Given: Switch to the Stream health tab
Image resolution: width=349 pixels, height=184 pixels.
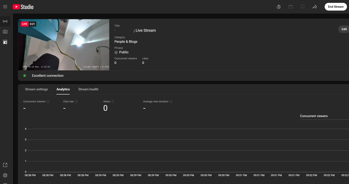Looking at the screenshot, I should 88,89.
